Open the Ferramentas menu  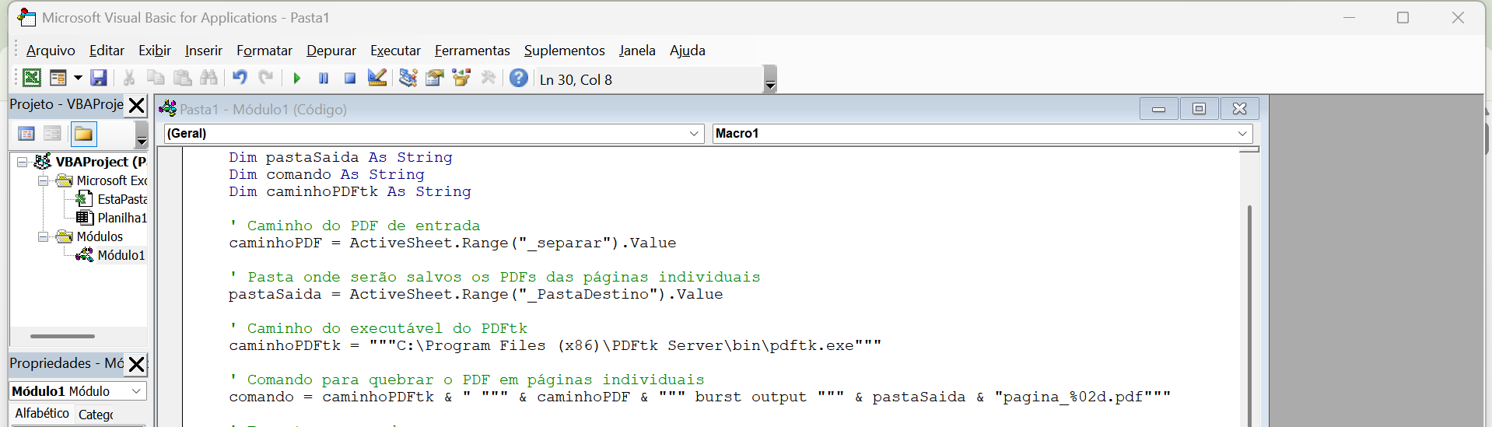point(471,51)
